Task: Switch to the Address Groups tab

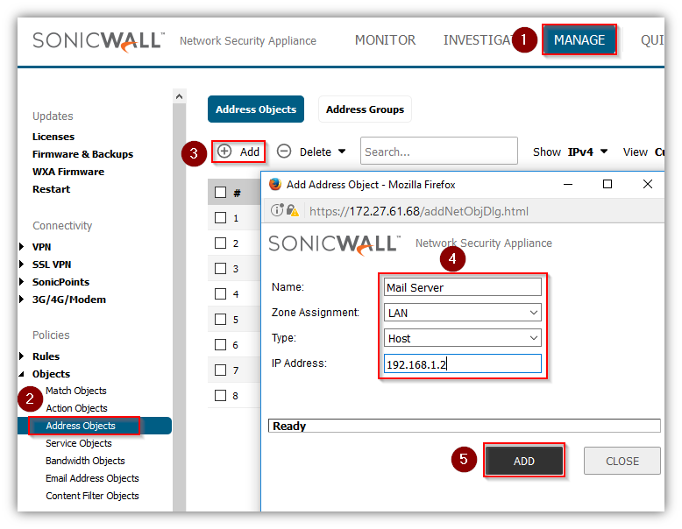Action: tap(365, 109)
